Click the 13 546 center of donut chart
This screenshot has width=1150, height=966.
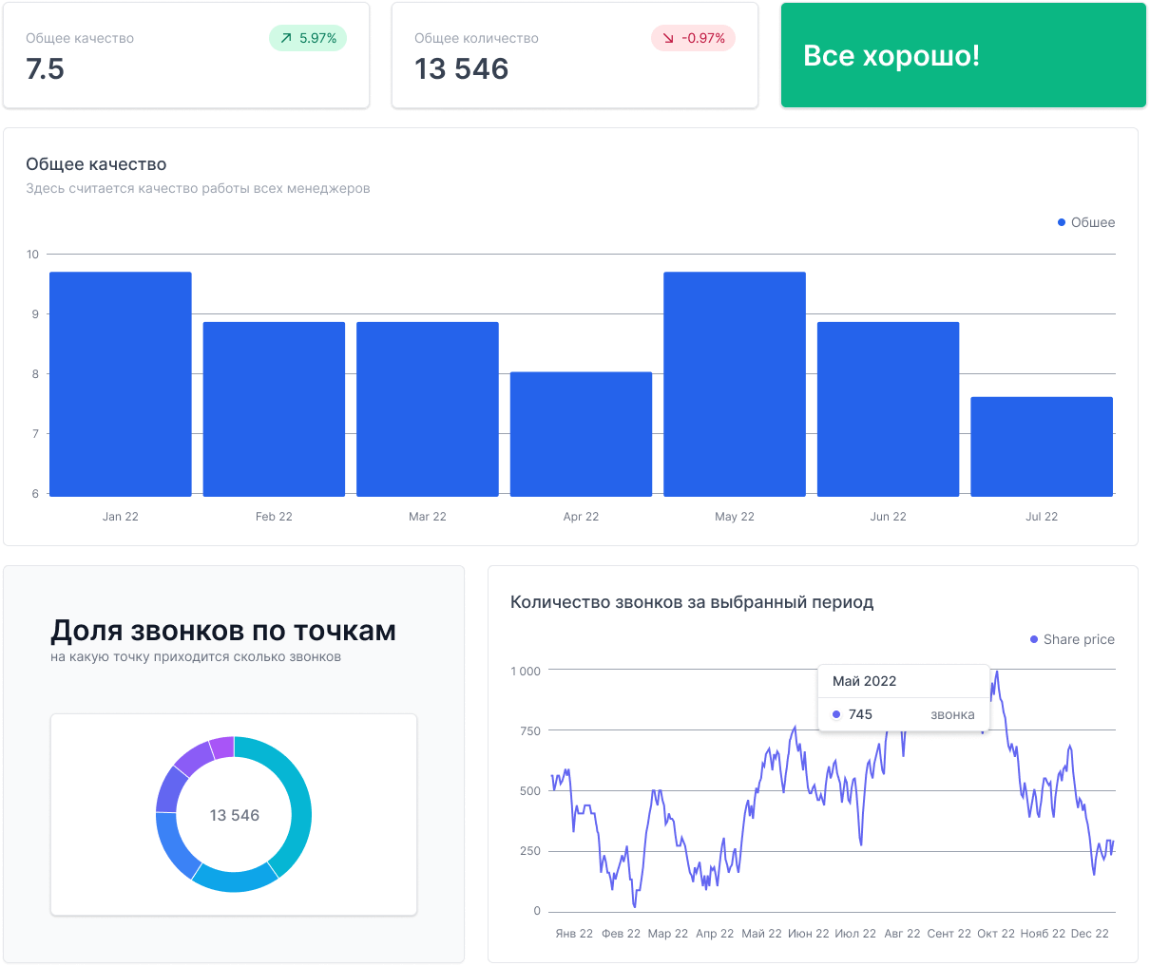coord(235,815)
